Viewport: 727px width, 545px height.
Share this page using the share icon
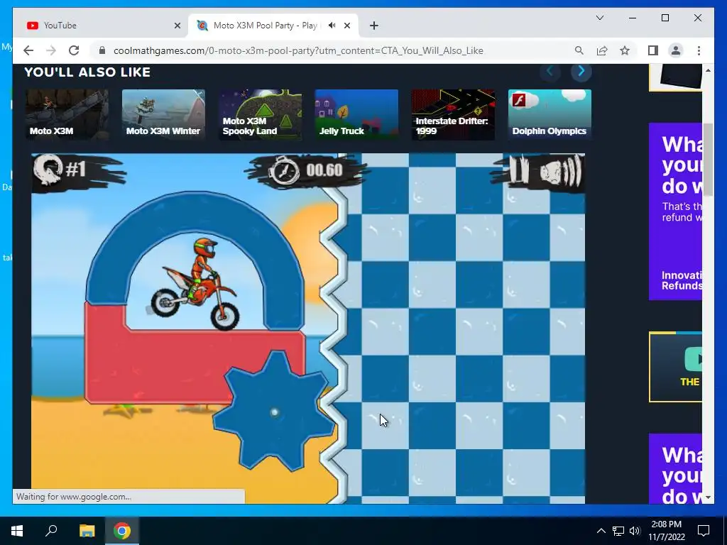point(602,50)
